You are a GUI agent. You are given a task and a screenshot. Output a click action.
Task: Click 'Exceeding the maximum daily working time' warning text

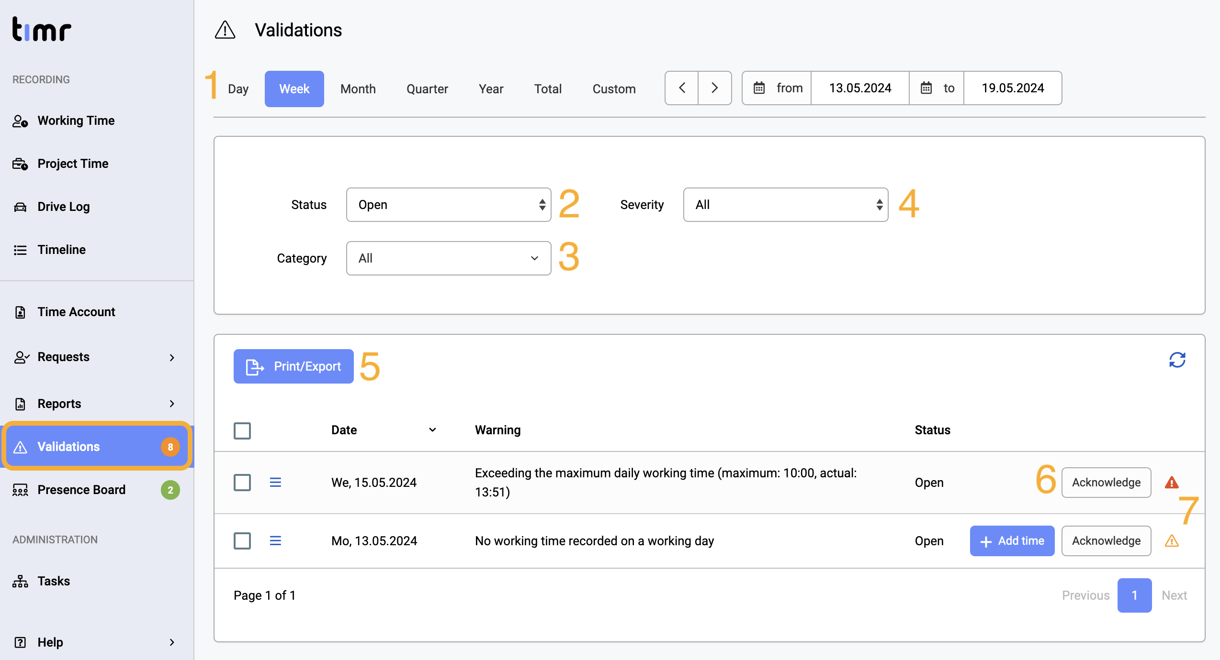666,483
